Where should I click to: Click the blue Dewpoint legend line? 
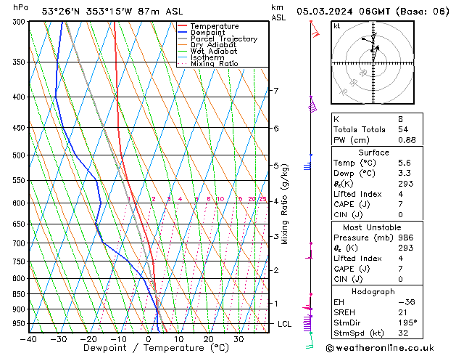click(183, 32)
